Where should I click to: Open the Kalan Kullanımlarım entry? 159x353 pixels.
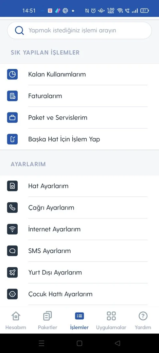pyautogui.click(x=79, y=74)
